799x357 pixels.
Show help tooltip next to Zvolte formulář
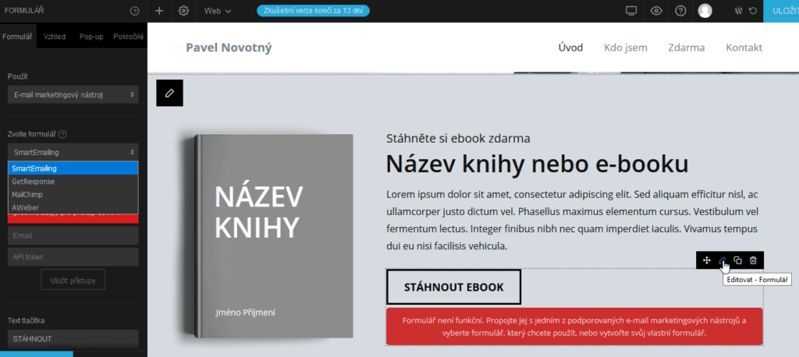(62, 134)
